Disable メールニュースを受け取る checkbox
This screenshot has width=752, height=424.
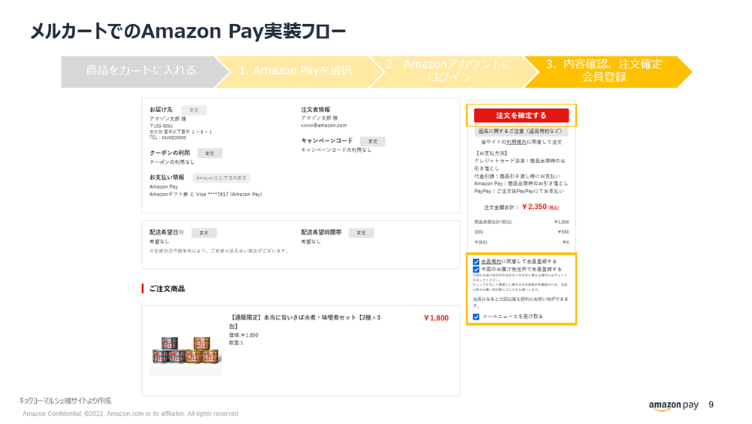pos(476,316)
